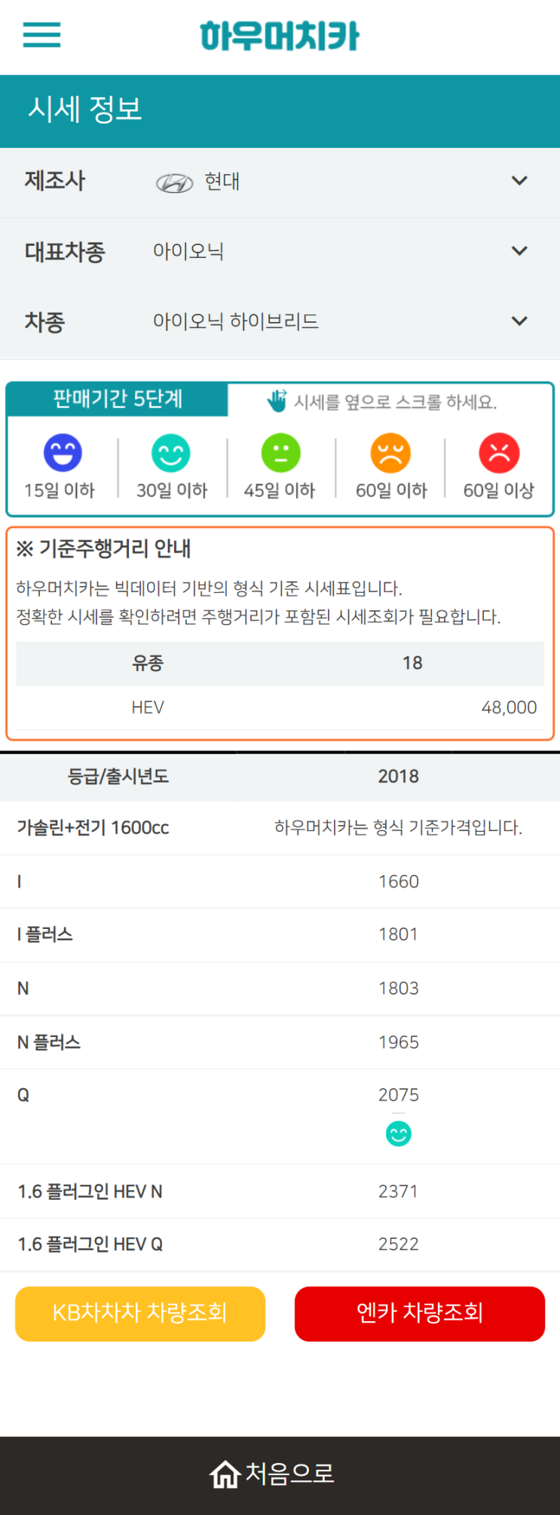Click the blue 15일 이하 smiley face
Image resolution: width=560 pixels, height=1515 pixels.
tap(63, 452)
